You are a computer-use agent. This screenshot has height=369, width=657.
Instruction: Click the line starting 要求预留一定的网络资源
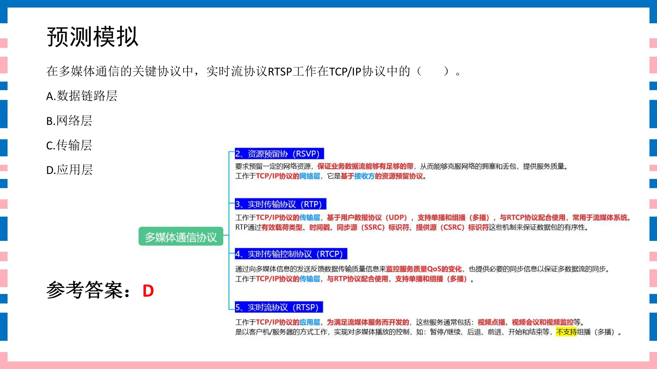(x=402, y=166)
